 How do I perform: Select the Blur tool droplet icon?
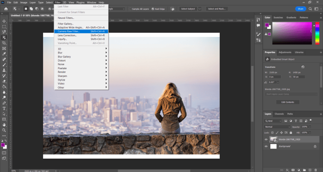tap(4, 92)
